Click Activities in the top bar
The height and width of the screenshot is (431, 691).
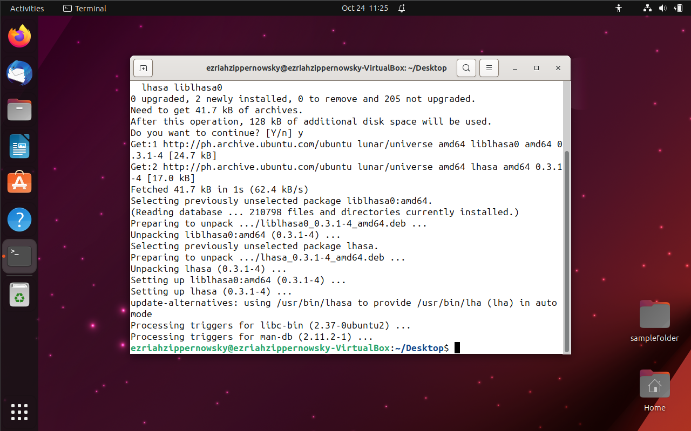point(26,8)
